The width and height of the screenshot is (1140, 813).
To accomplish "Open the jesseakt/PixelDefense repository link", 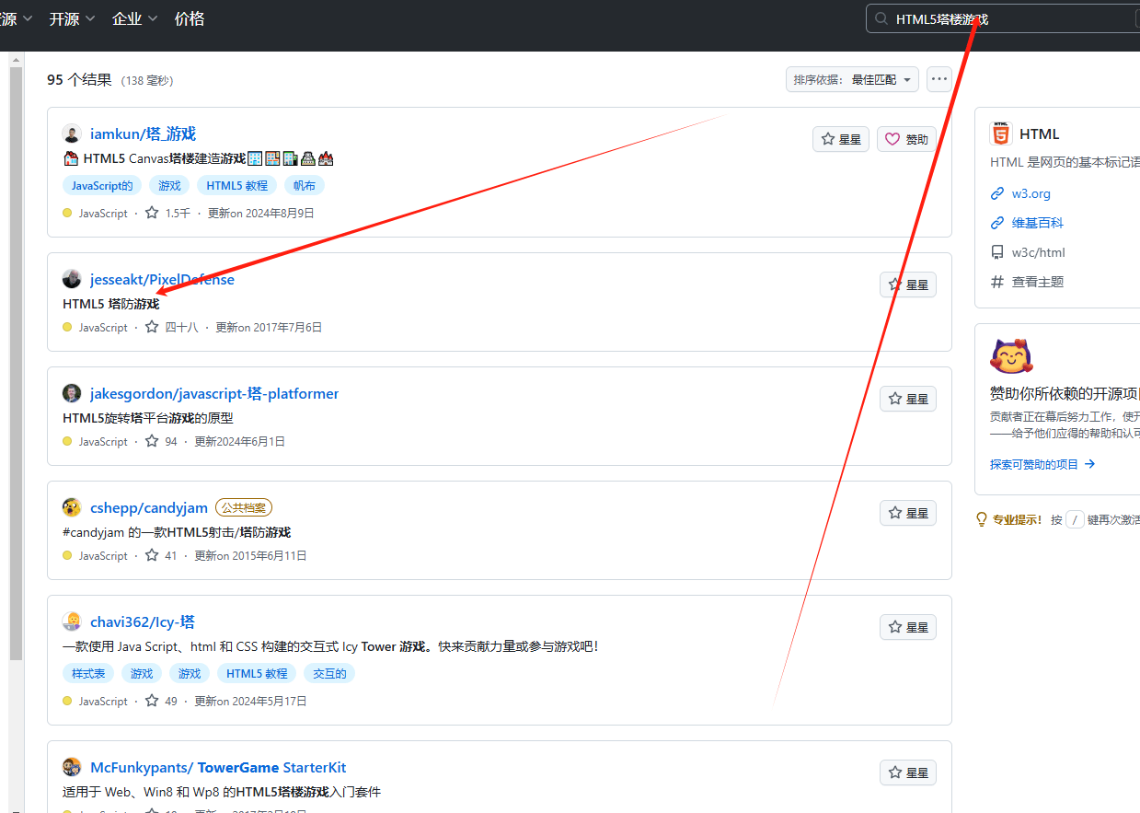I will [x=162, y=279].
